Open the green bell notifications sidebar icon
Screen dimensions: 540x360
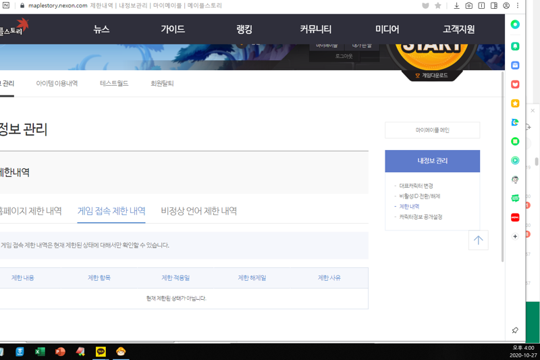tap(515, 46)
